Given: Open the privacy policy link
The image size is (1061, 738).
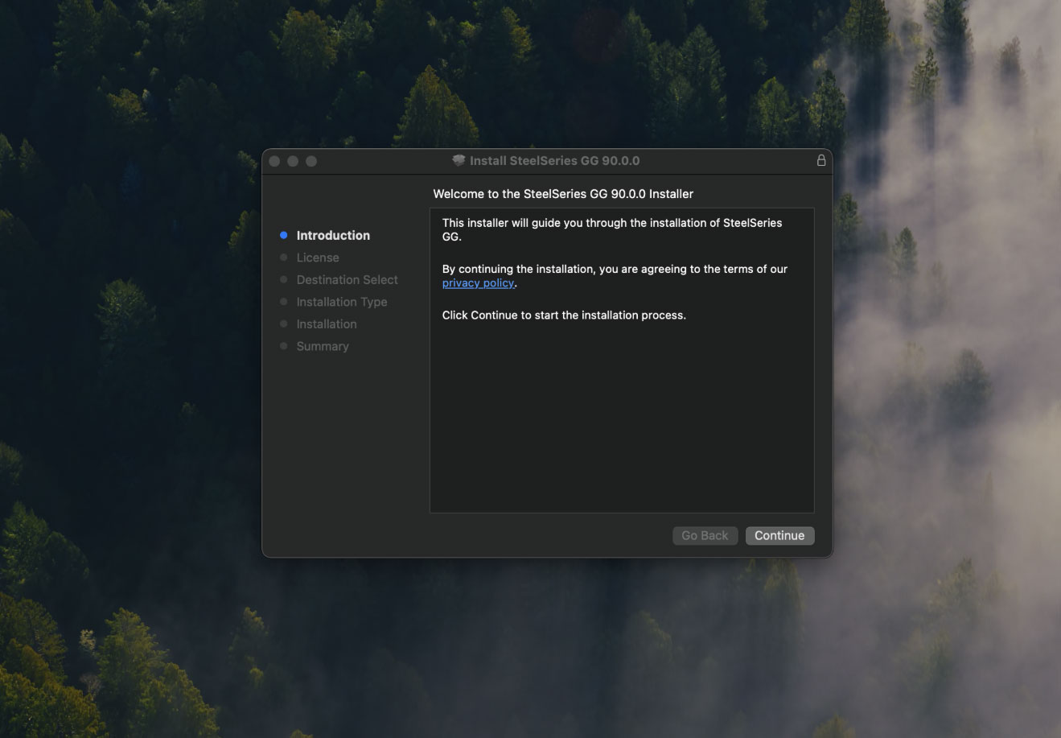Looking at the screenshot, I should (x=478, y=283).
